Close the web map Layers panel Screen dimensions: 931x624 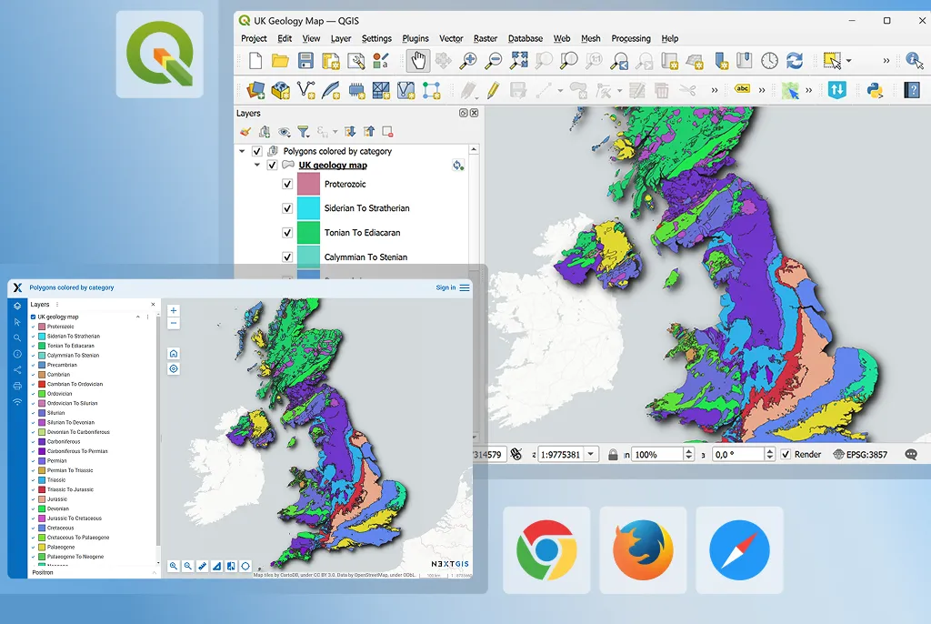point(153,305)
